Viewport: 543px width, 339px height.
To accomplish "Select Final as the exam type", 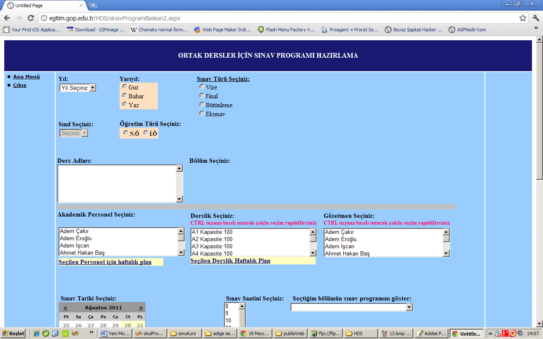I will [x=202, y=96].
